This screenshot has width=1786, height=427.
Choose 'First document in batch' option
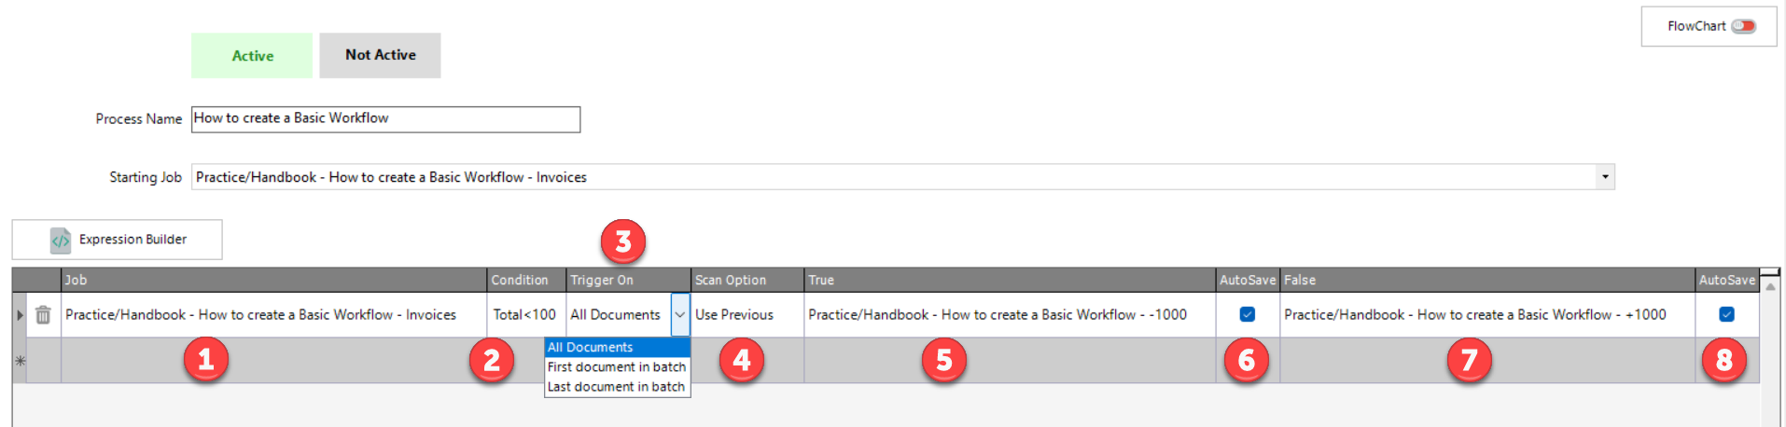click(616, 367)
